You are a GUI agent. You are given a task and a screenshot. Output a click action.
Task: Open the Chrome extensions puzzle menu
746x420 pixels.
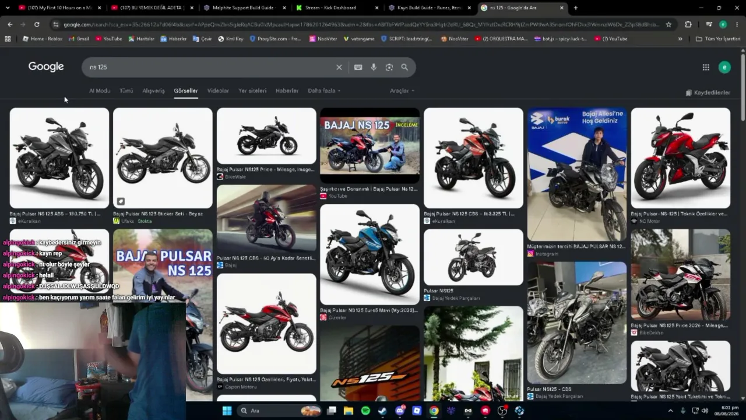(x=688, y=24)
